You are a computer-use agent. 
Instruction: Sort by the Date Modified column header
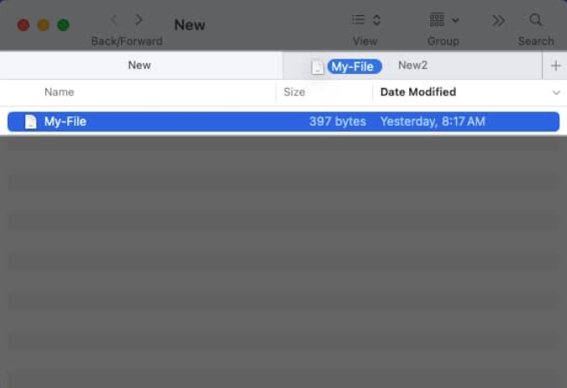click(418, 92)
